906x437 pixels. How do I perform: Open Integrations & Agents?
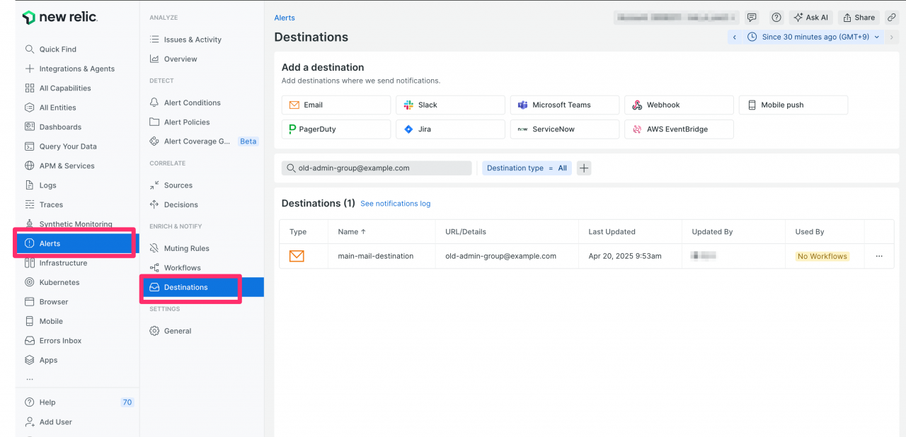tap(78, 69)
